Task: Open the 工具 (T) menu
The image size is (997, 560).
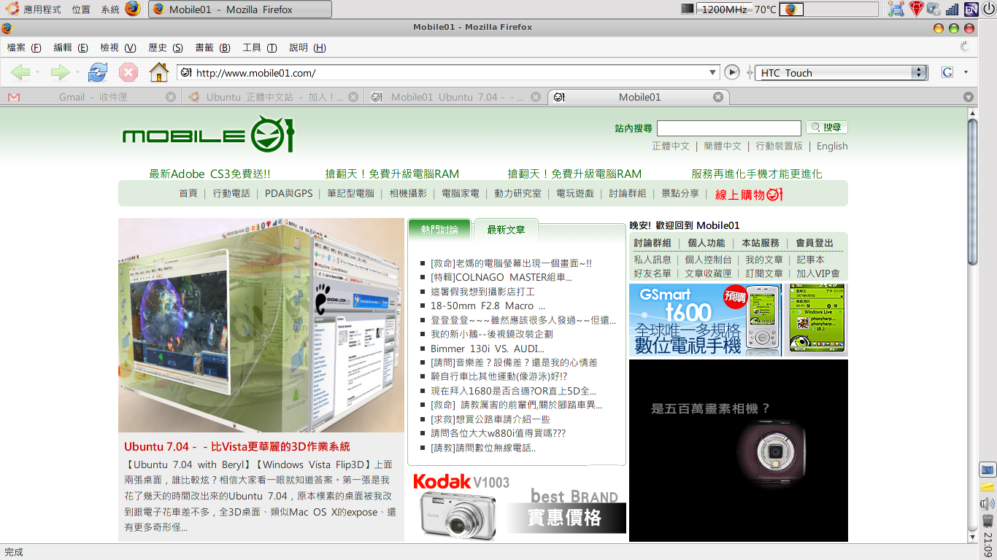Action: pos(260,47)
